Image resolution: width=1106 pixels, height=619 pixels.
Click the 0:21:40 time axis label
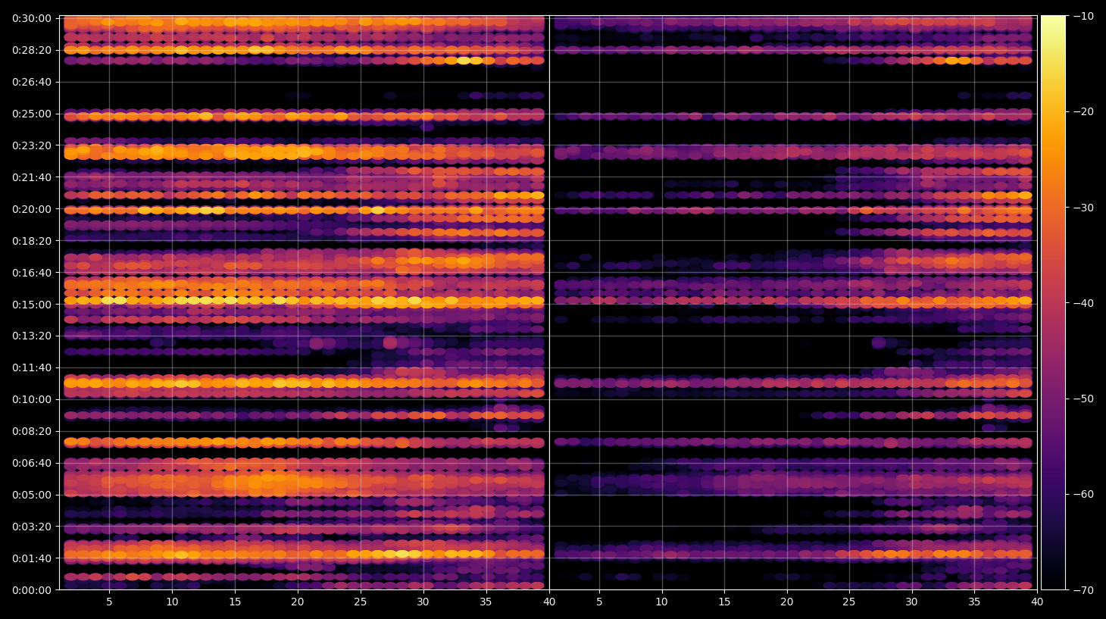(x=32, y=177)
